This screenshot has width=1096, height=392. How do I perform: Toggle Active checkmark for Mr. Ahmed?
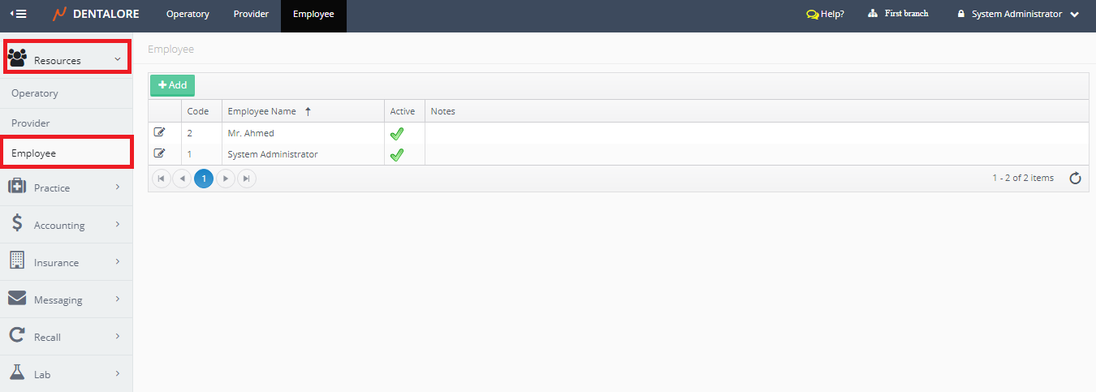(397, 133)
